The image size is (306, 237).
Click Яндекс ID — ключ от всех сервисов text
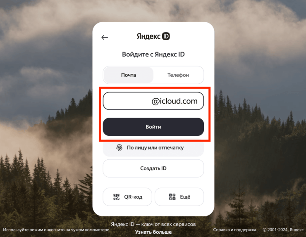coord(153,224)
